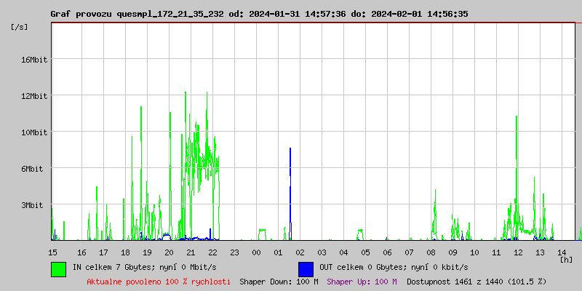
Task: Click the graph title 'Graf provozu quesmpl_172_21_35_232'
Action: [137, 14]
